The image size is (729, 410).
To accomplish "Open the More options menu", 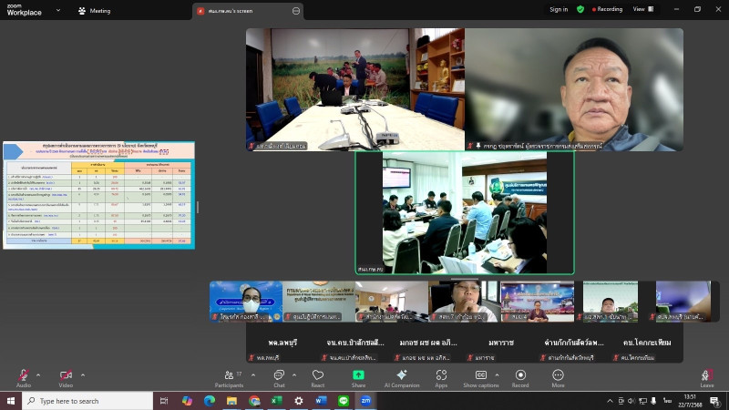I will 558,375.
